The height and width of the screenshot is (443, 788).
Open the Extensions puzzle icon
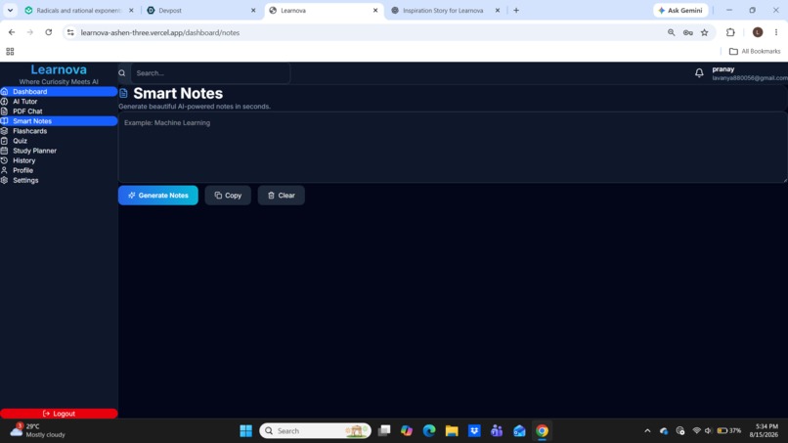coord(730,32)
